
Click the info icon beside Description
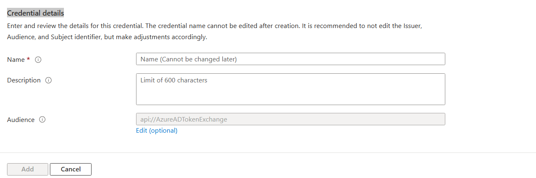coord(48,80)
